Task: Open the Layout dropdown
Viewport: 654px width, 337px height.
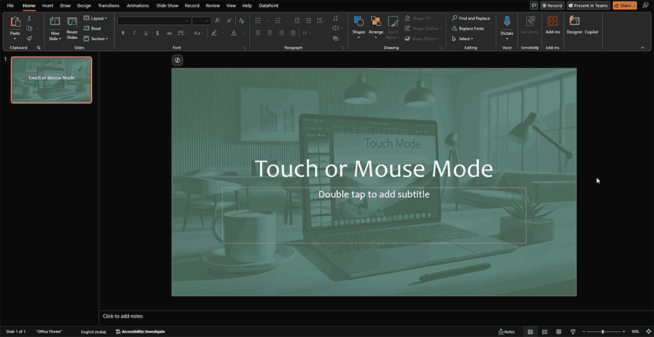Action: point(95,18)
